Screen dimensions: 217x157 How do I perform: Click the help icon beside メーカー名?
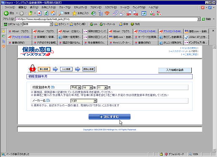point(48,101)
